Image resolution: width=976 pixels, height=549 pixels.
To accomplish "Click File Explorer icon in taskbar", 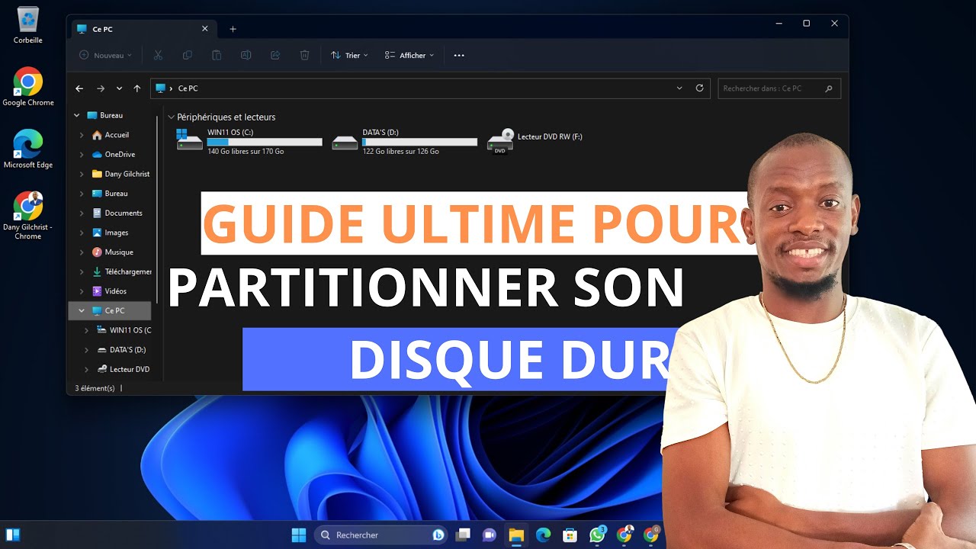I will 516,535.
